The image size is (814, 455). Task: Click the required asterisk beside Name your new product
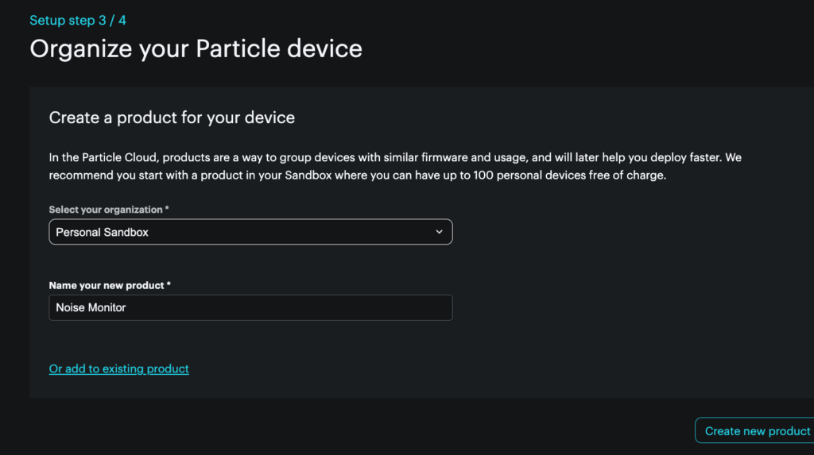point(169,285)
